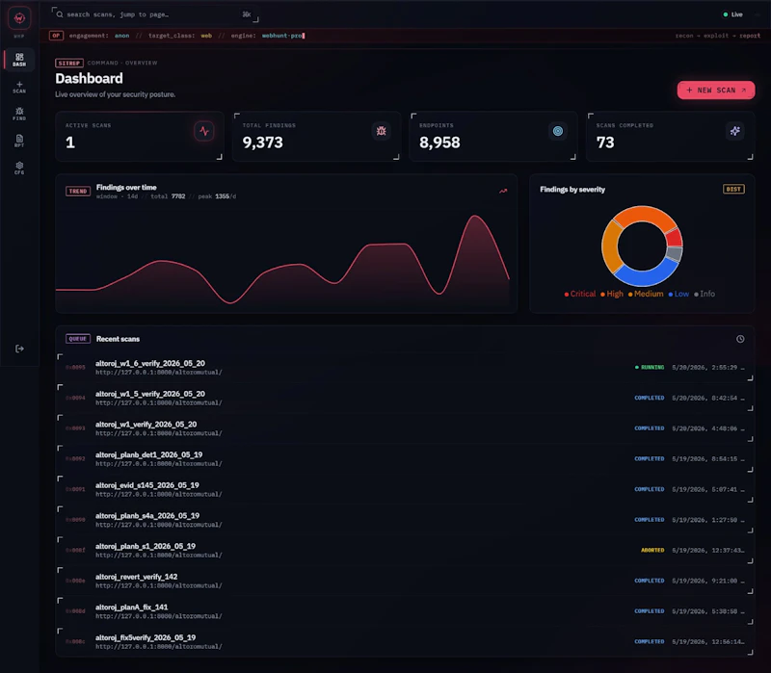This screenshot has height=673, width=771.
Task: Open scan altoroj_revert_verify_142
Action: [x=405, y=581]
